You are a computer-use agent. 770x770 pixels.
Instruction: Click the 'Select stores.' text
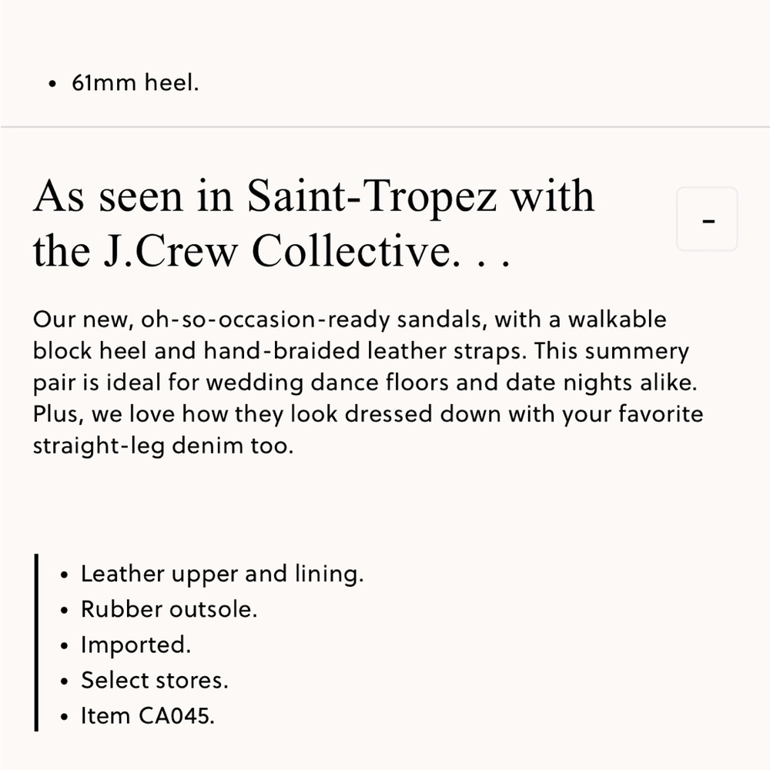tap(155, 681)
